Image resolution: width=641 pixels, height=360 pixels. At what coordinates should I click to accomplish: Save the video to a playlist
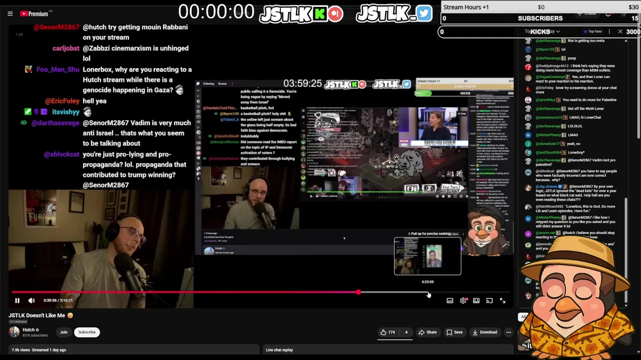455,332
